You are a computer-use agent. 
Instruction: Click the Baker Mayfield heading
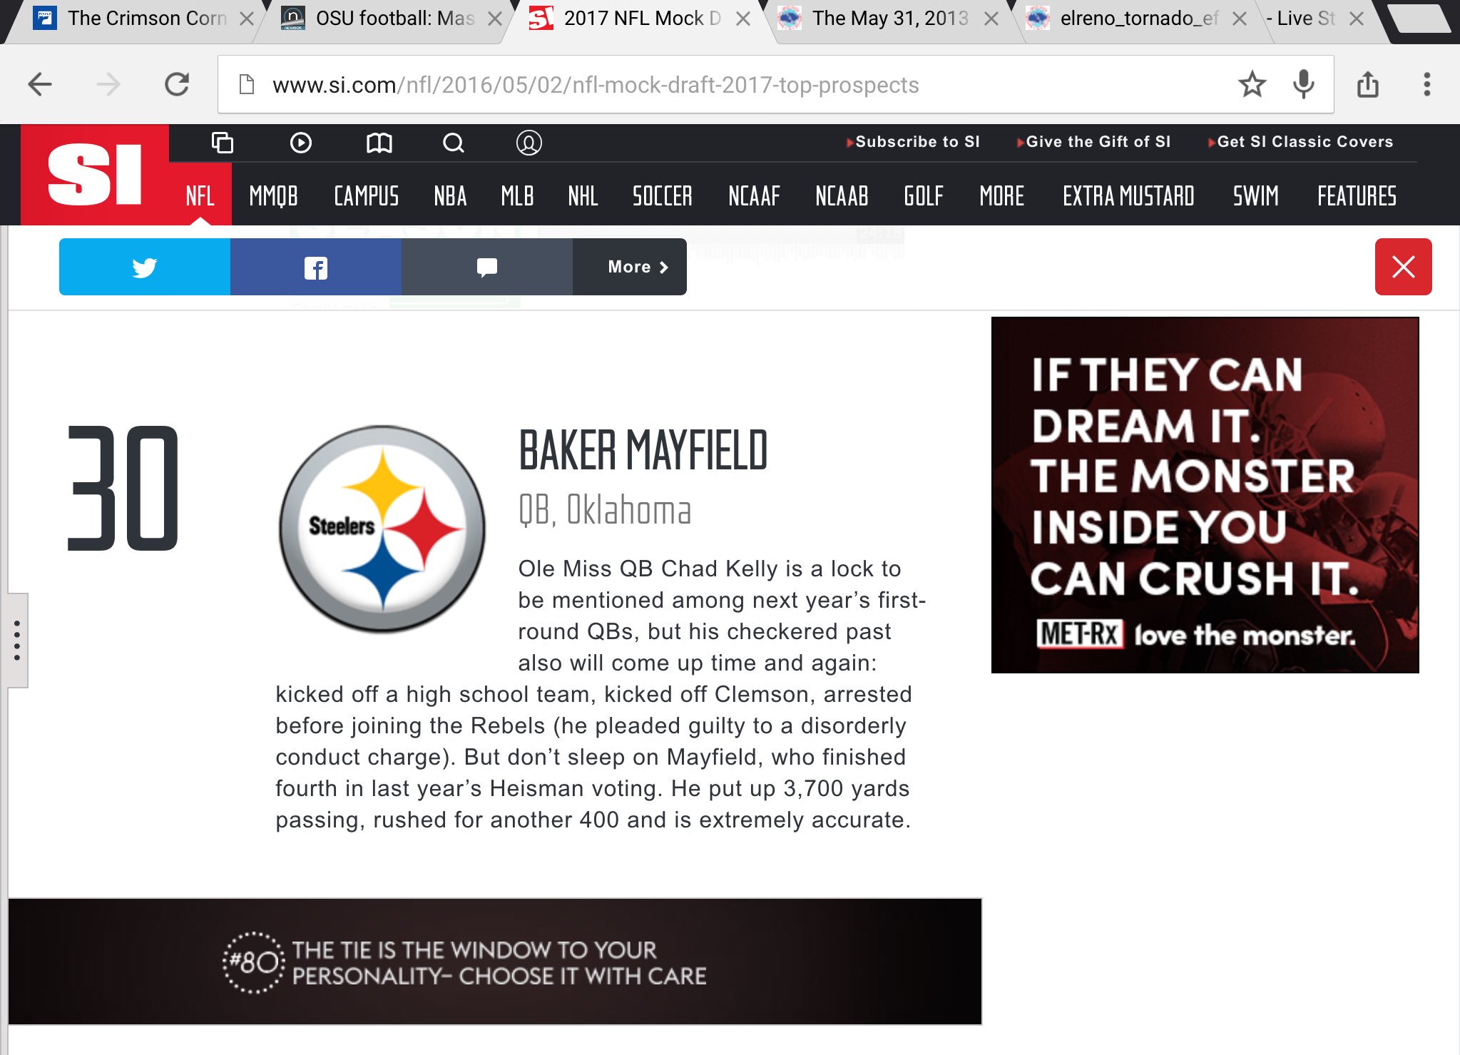pyautogui.click(x=643, y=450)
